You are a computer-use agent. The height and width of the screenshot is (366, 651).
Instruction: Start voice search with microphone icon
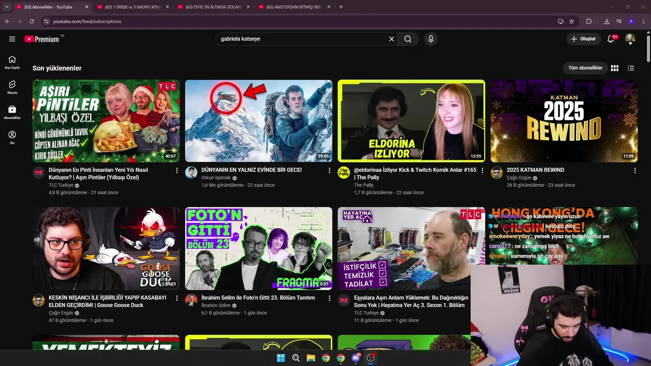tap(431, 39)
